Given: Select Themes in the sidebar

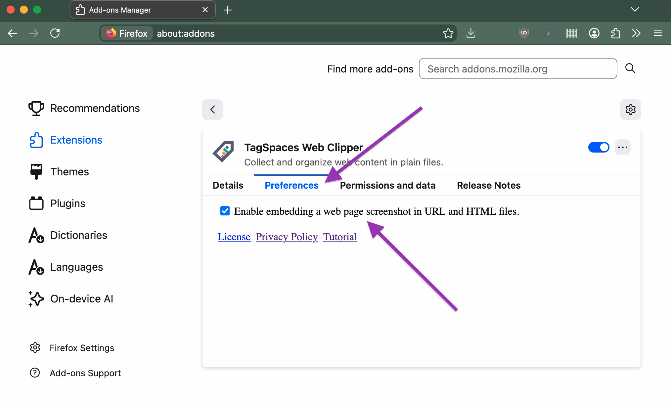Looking at the screenshot, I should (x=69, y=171).
